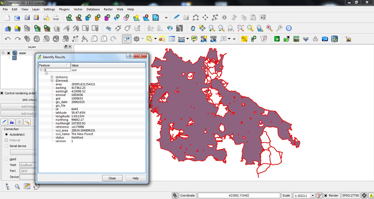This screenshot has width=374, height=199.
Task: Open the attribute table icon
Action: tap(172, 39)
